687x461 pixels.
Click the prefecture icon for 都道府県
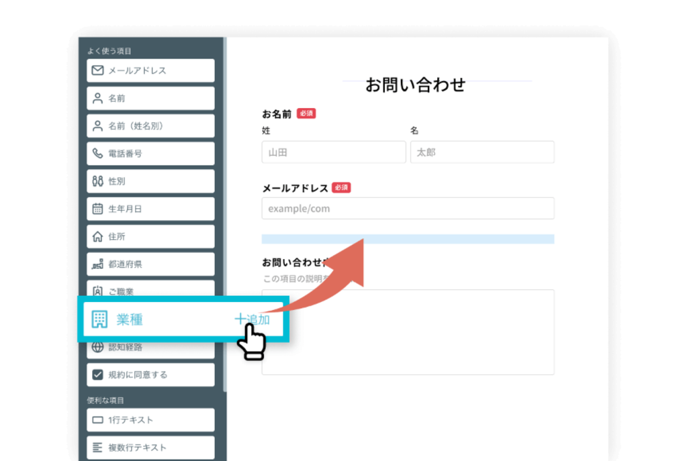[x=97, y=264]
